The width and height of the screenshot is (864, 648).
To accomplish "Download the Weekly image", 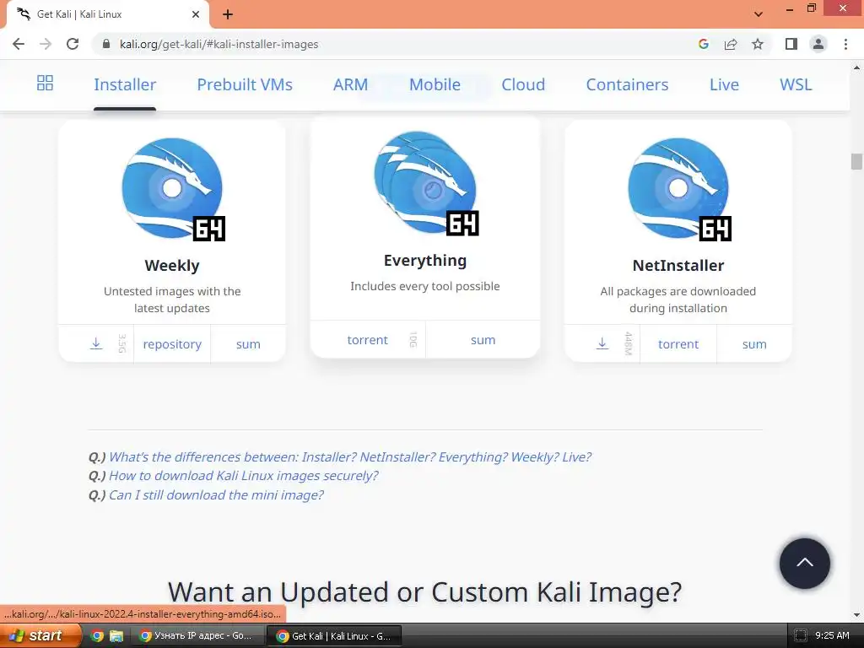I will point(96,344).
